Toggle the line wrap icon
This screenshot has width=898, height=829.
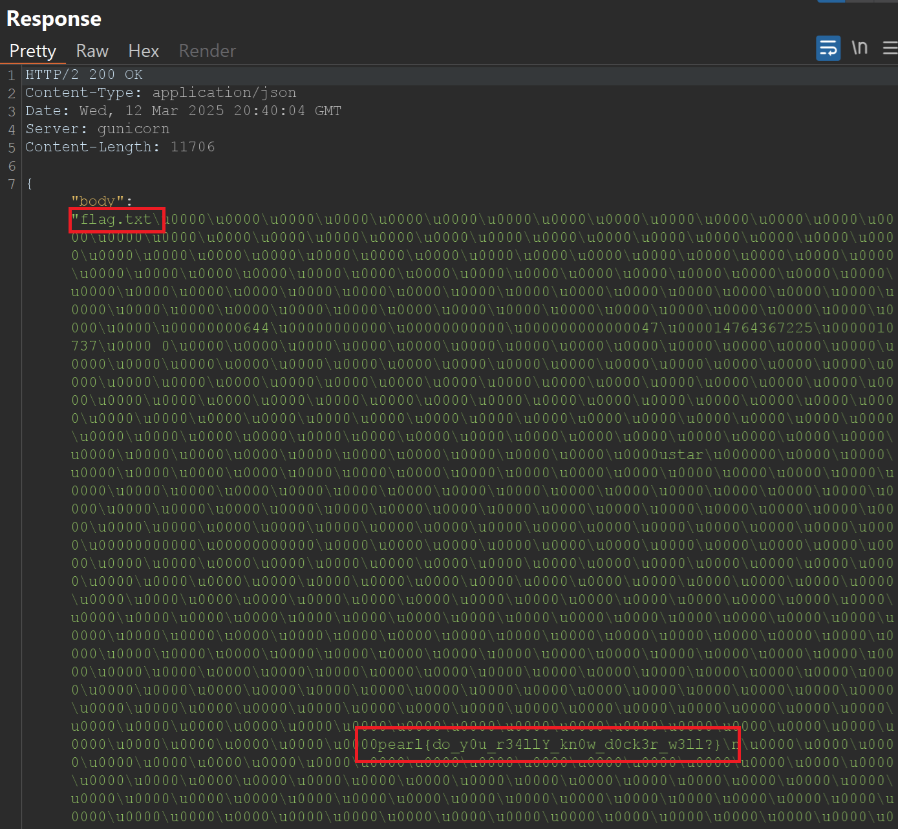tap(828, 48)
